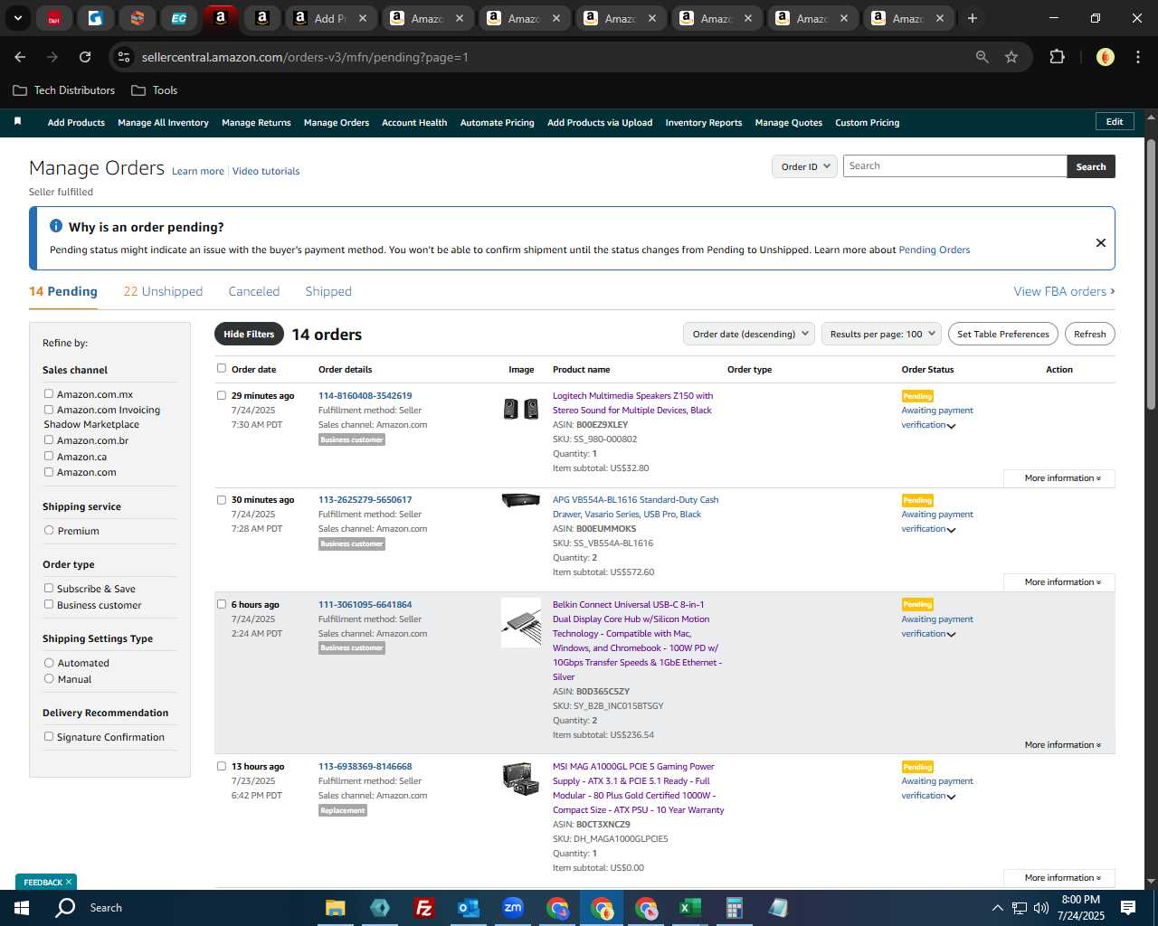Open the View FBA orders link
This screenshot has height=926, width=1158.
coord(1064,291)
